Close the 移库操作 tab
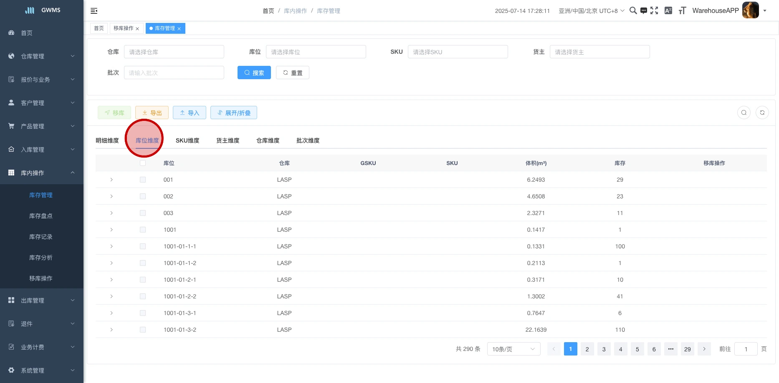The image size is (779, 383). (x=137, y=29)
